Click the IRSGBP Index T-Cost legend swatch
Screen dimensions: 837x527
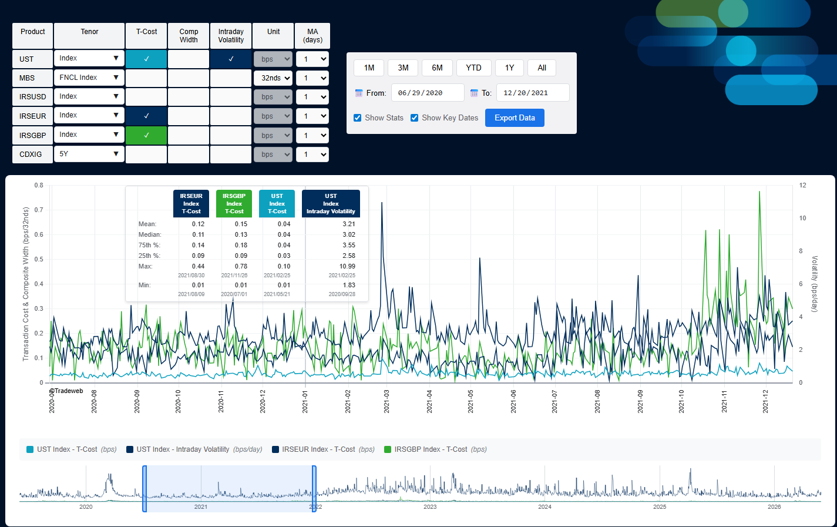coord(388,449)
